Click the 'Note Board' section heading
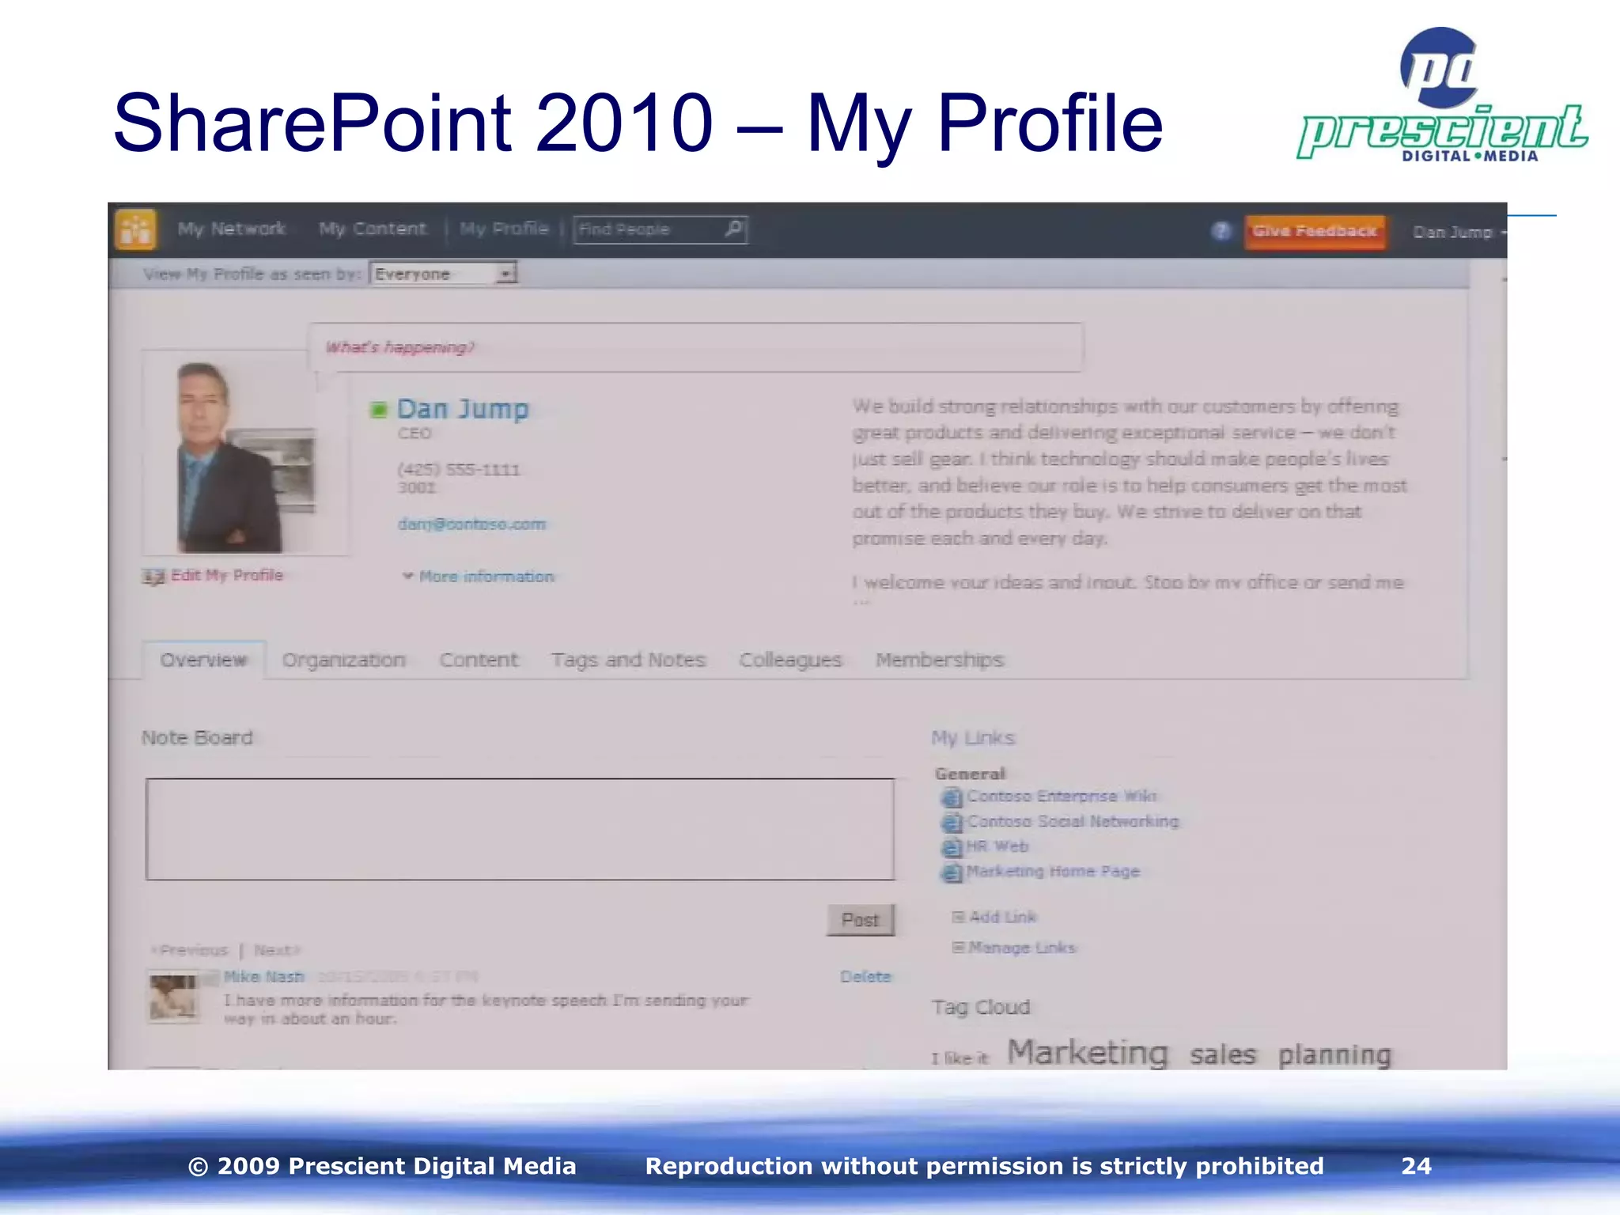The image size is (1620, 1215). click(x=197, y=738)
